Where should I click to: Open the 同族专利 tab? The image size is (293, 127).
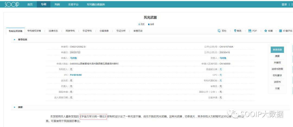(x=70, y=31)
